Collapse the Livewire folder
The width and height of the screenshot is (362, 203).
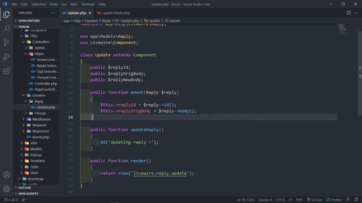(38, 95)
